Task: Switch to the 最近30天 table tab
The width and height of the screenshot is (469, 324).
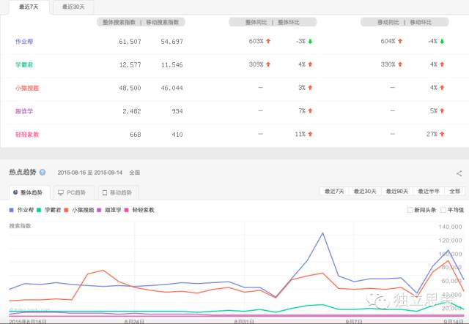Action: [73, 7]
